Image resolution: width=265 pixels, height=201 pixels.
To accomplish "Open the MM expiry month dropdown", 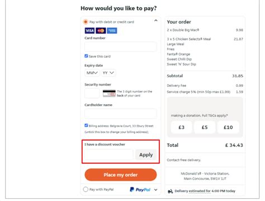I will coord(92,73).
